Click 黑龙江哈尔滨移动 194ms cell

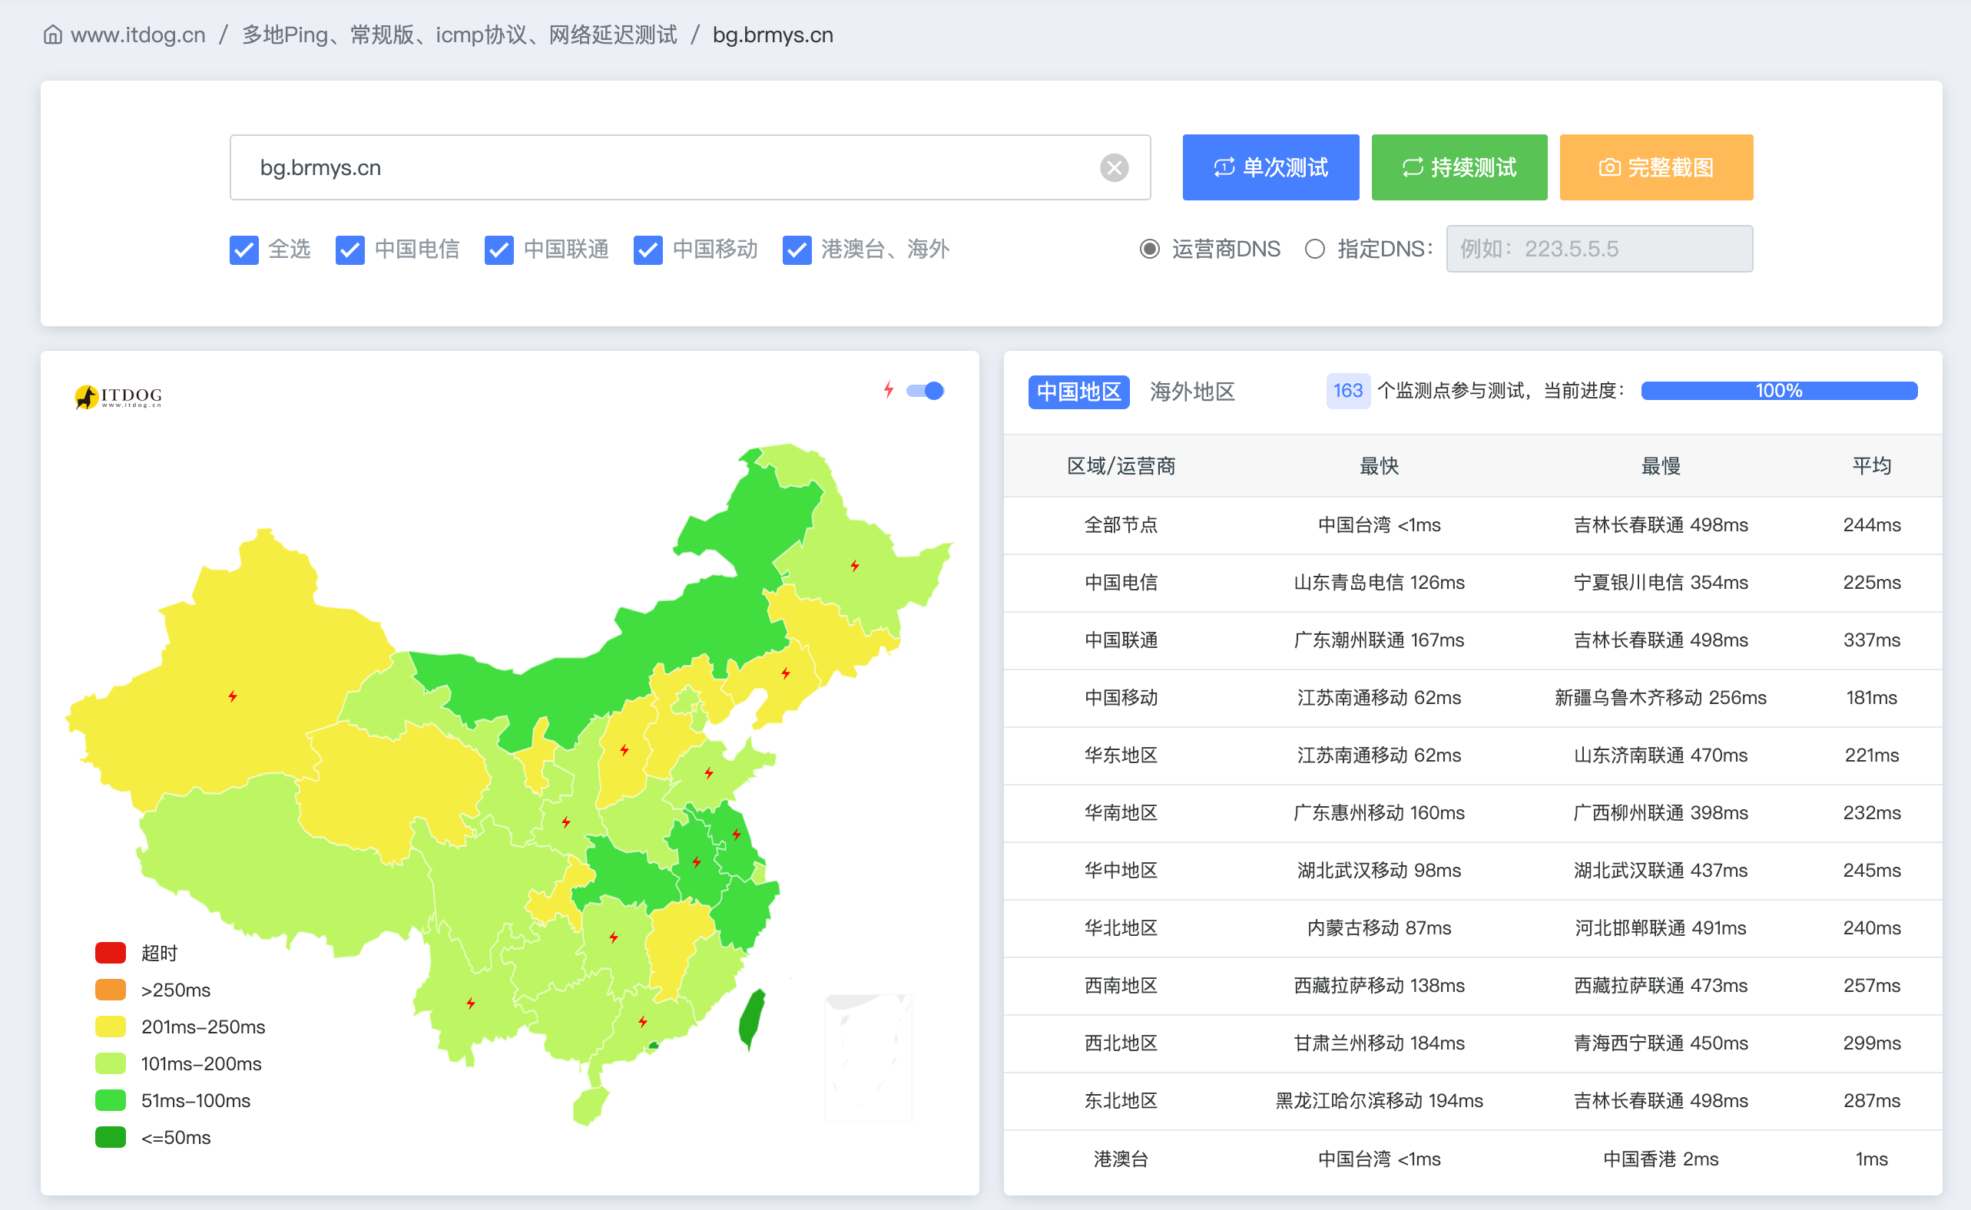point(1380,1101)
